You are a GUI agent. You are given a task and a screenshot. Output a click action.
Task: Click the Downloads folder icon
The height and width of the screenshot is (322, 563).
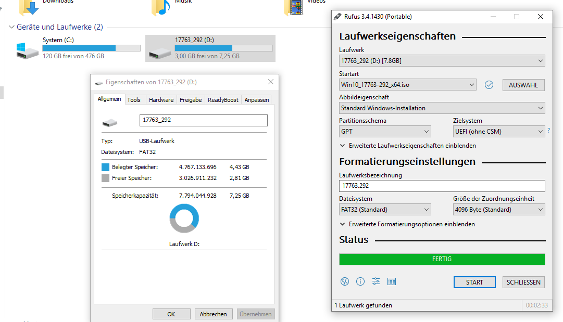pos(29,7)
